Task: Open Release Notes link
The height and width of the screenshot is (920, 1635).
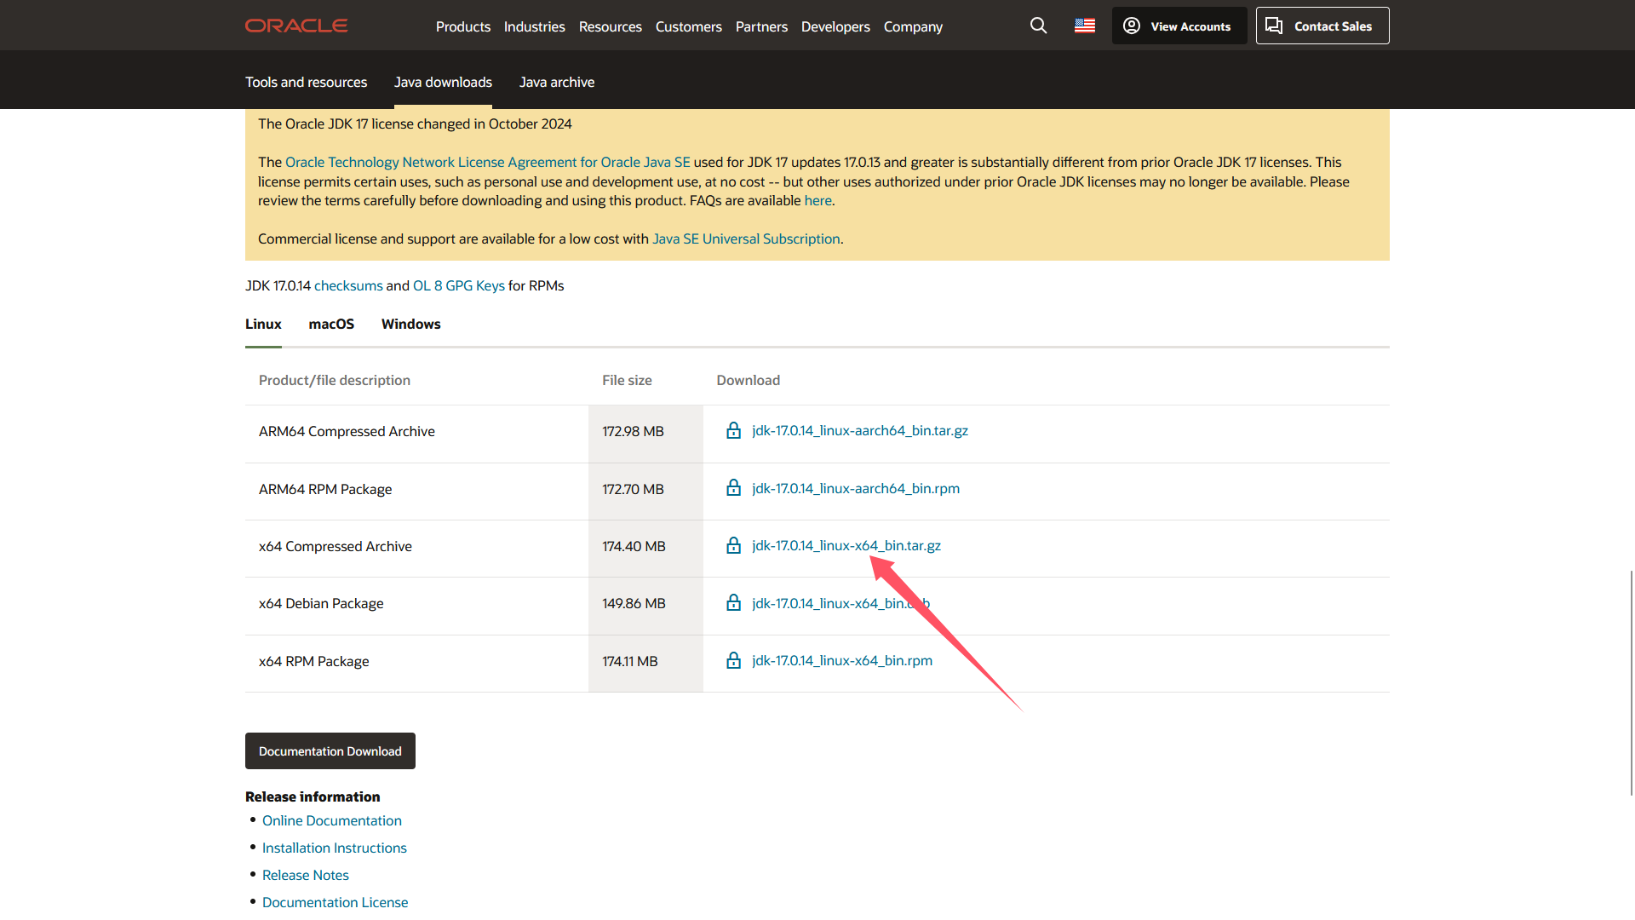Action: [306, 875]
